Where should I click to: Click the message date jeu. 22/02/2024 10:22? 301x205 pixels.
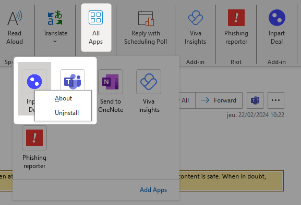[x=255, y=115]
